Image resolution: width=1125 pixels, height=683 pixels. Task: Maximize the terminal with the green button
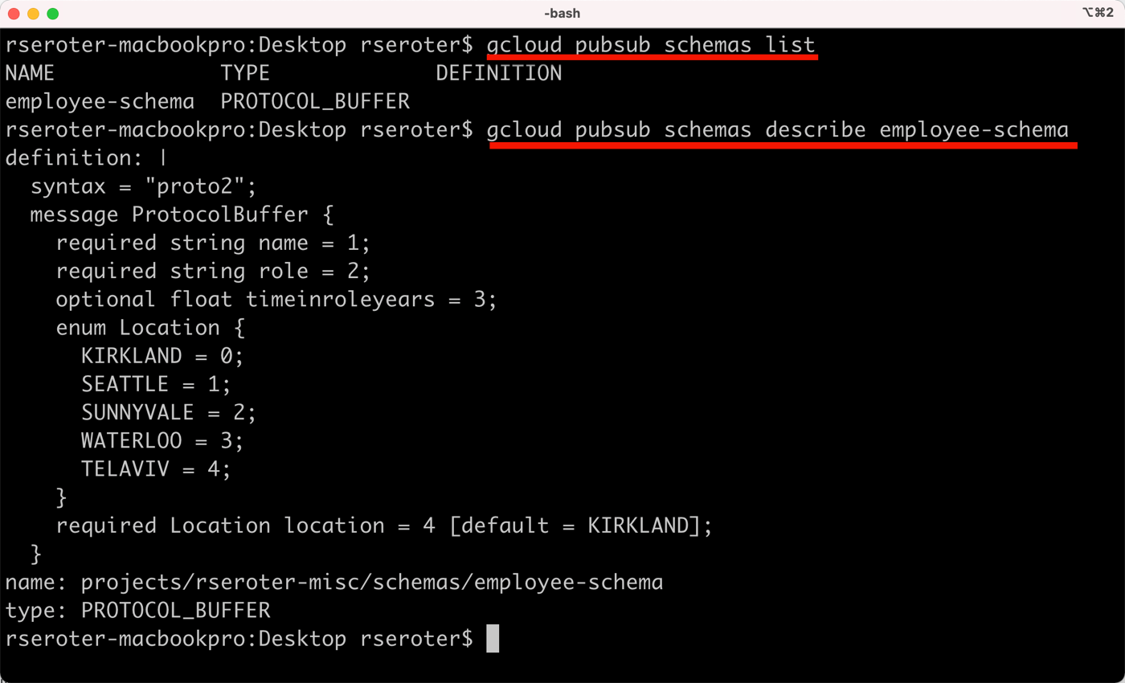point(52,14)
